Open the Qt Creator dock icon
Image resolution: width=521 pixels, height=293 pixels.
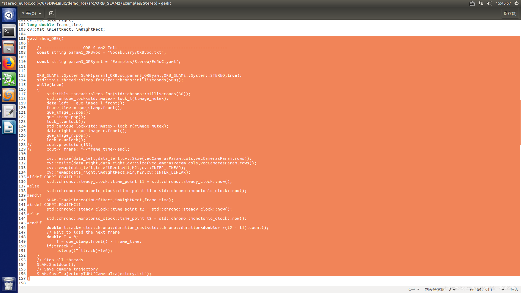pyautogui.click(x=9, y=79)
